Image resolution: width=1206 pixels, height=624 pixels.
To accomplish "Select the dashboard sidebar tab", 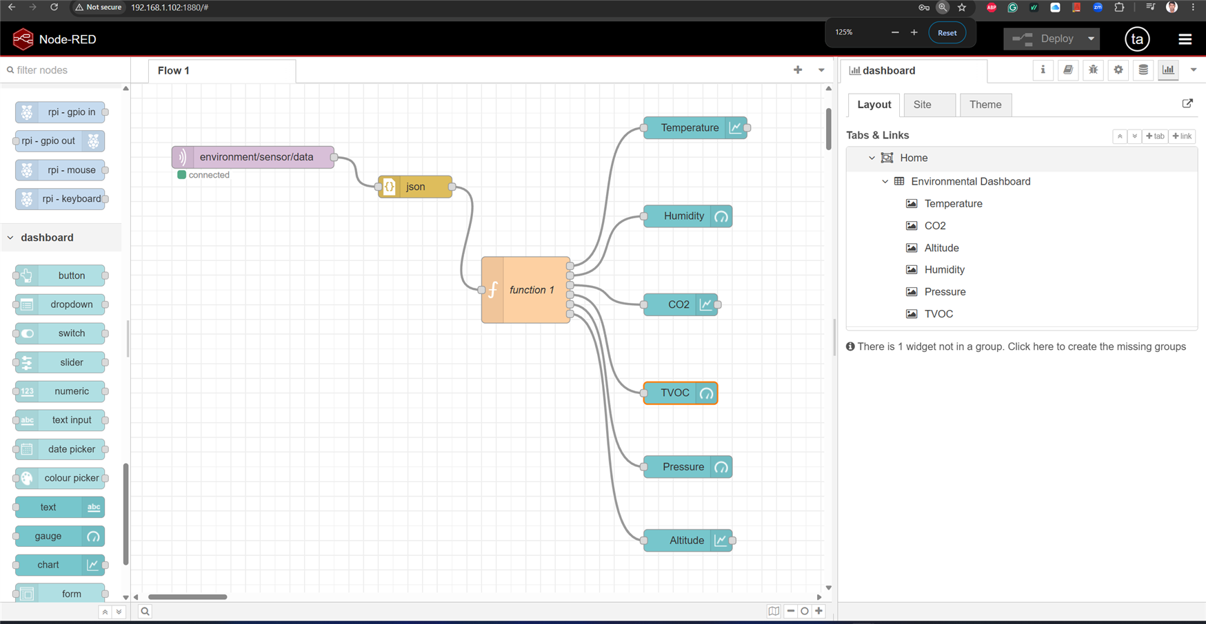I will coord(914,71).
